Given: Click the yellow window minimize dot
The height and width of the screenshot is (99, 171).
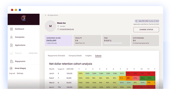Looking at the screenshot, I should [x=16, y=10].
